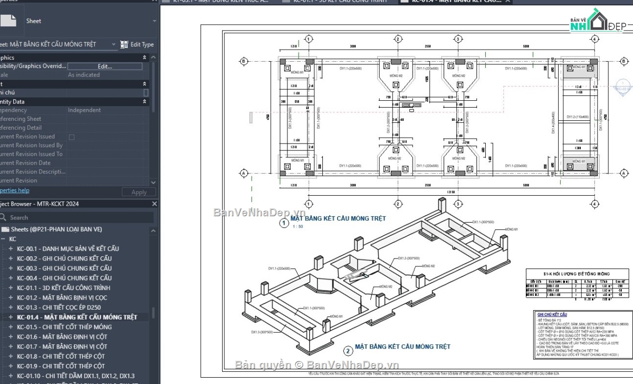Click the Project Browser search magnifier icon
633x384 pixels.
pos(3,217)
